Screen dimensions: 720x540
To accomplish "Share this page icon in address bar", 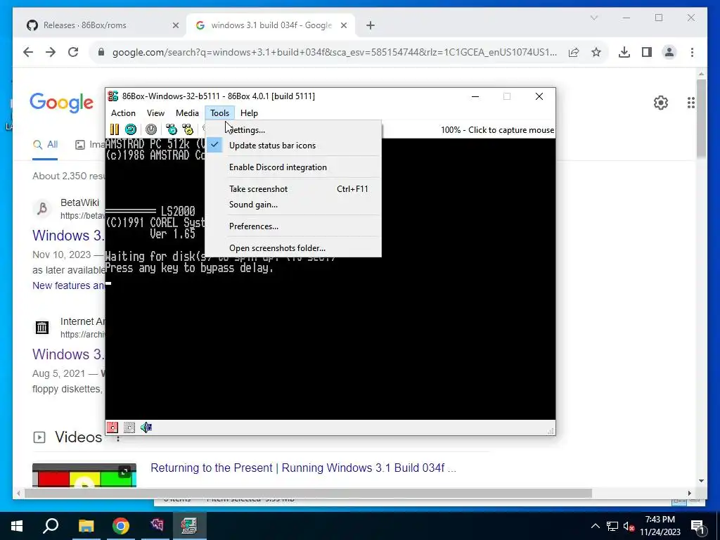I will [574, 52].
